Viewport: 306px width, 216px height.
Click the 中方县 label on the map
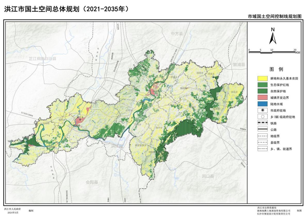(x=176, y=34)
